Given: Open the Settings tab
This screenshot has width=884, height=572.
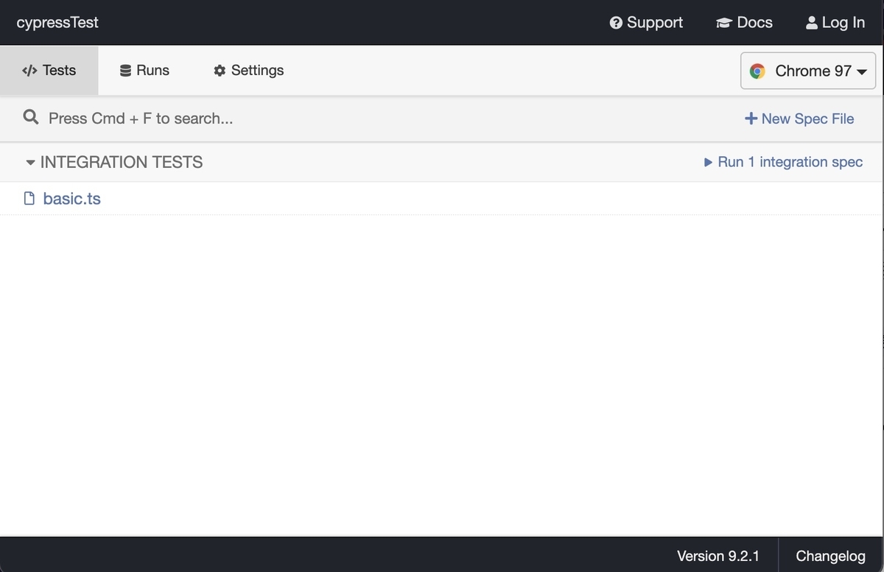Looking at the screenshot, I should pos(249,71).
